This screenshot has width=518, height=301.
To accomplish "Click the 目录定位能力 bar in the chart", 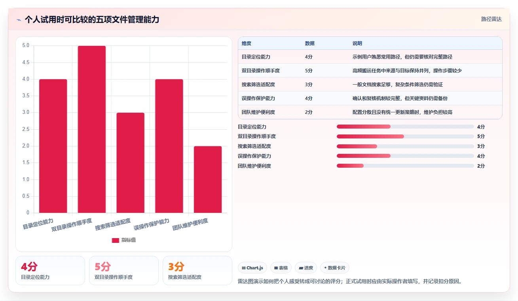I will (x=53, y=146).
